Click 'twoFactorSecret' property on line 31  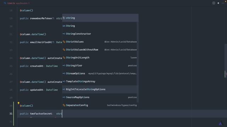[41, 114]
